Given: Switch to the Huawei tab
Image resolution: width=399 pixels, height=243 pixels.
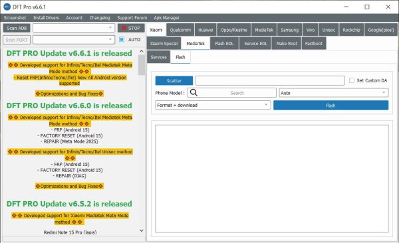Looking at the screenshot, I should pyautogui.click(x=205, y=30).
